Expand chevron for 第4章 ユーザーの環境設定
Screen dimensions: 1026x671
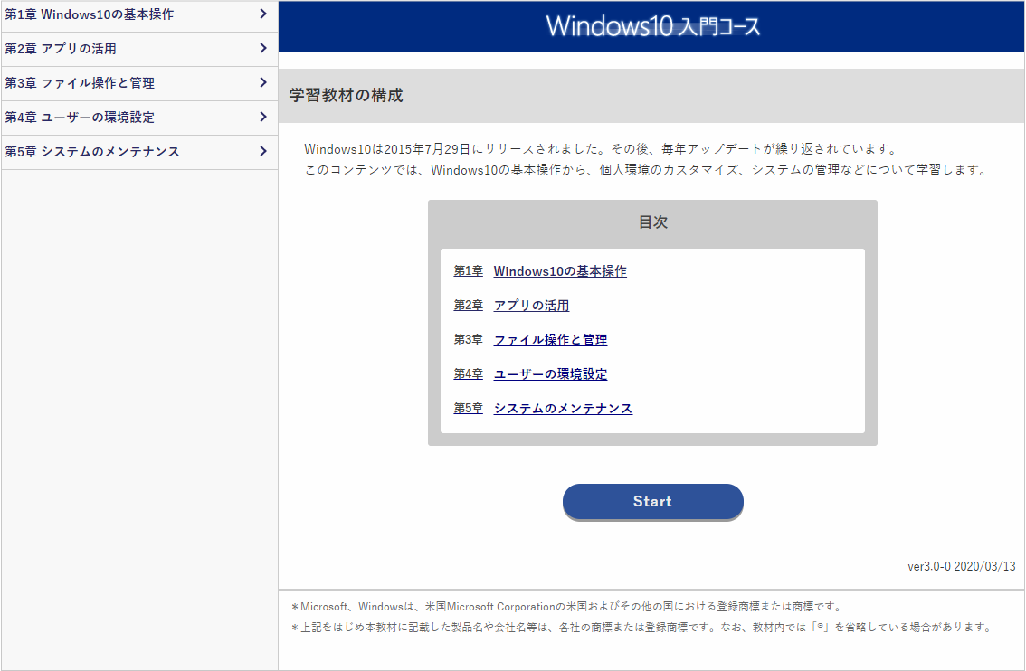click(263, 117)
